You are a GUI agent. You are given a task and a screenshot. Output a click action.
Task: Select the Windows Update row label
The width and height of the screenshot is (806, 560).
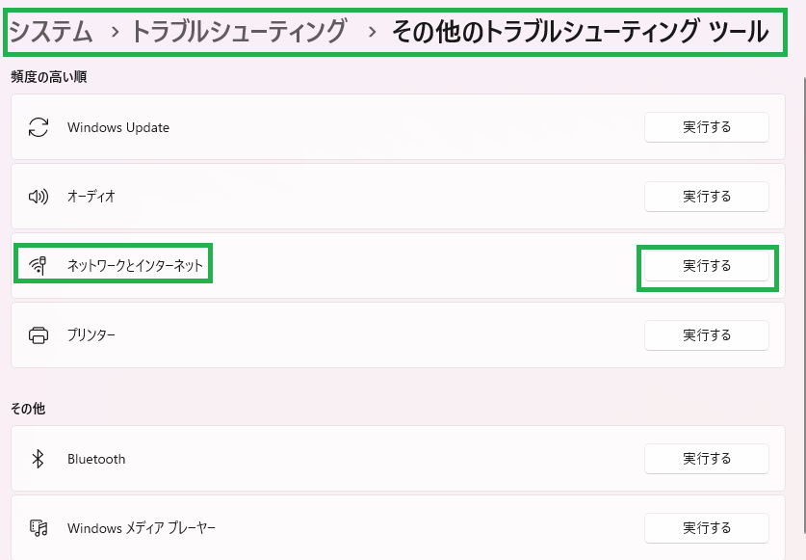point(118,127)
